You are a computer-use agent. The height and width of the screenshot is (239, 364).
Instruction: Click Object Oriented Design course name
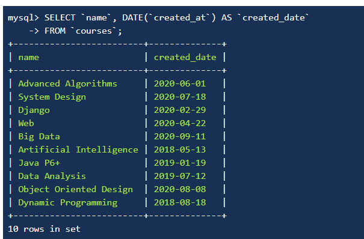(x=75, y=189)
